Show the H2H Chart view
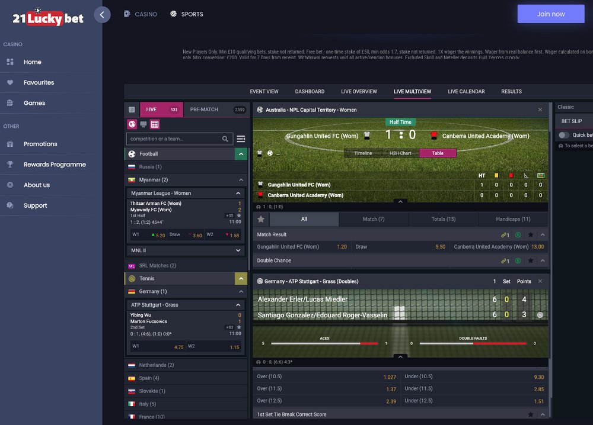Viewport: 593px width, 425px height. [400, 153]
